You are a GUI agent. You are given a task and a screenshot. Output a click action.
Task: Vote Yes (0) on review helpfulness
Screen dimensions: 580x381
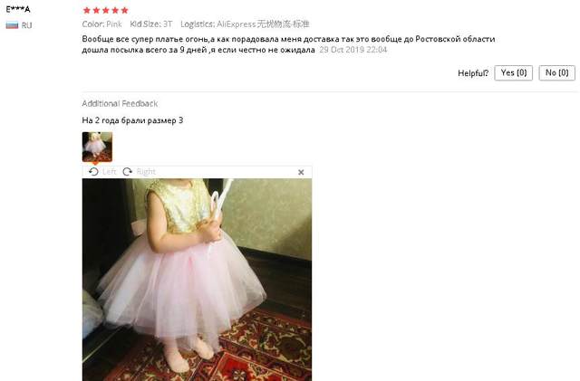pos(514,72)
